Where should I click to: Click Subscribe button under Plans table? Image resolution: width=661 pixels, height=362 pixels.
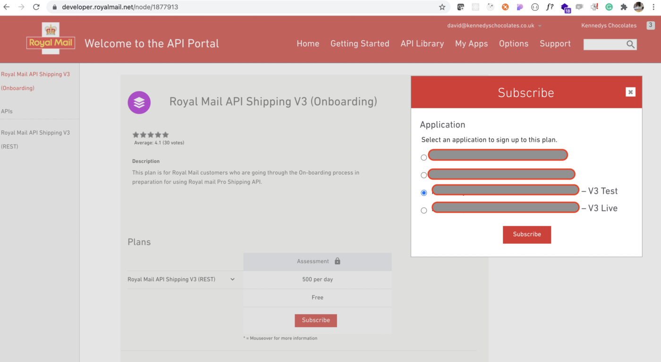click(316, 320)
